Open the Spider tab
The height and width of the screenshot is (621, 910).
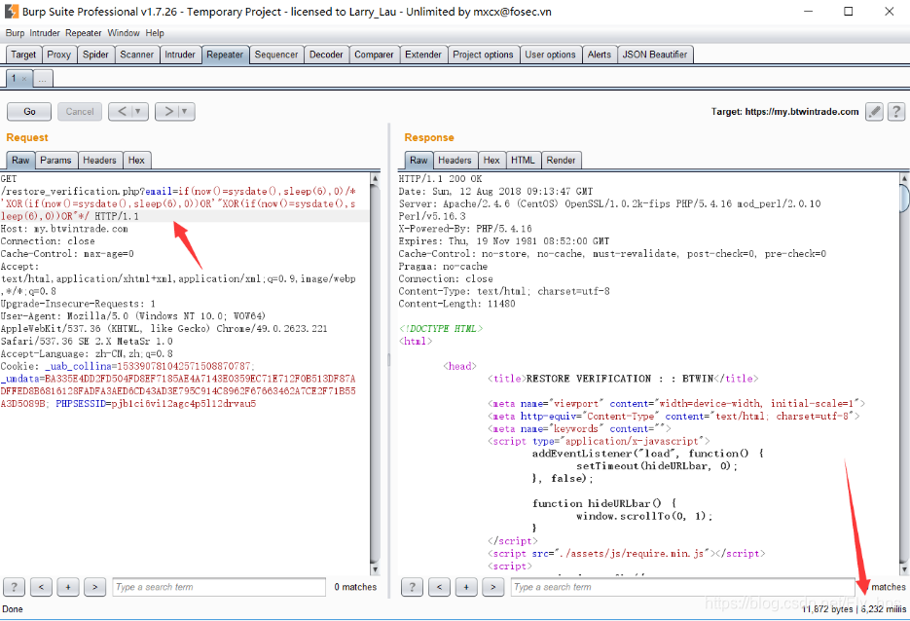pyautogui.click(x=95, y=55)
